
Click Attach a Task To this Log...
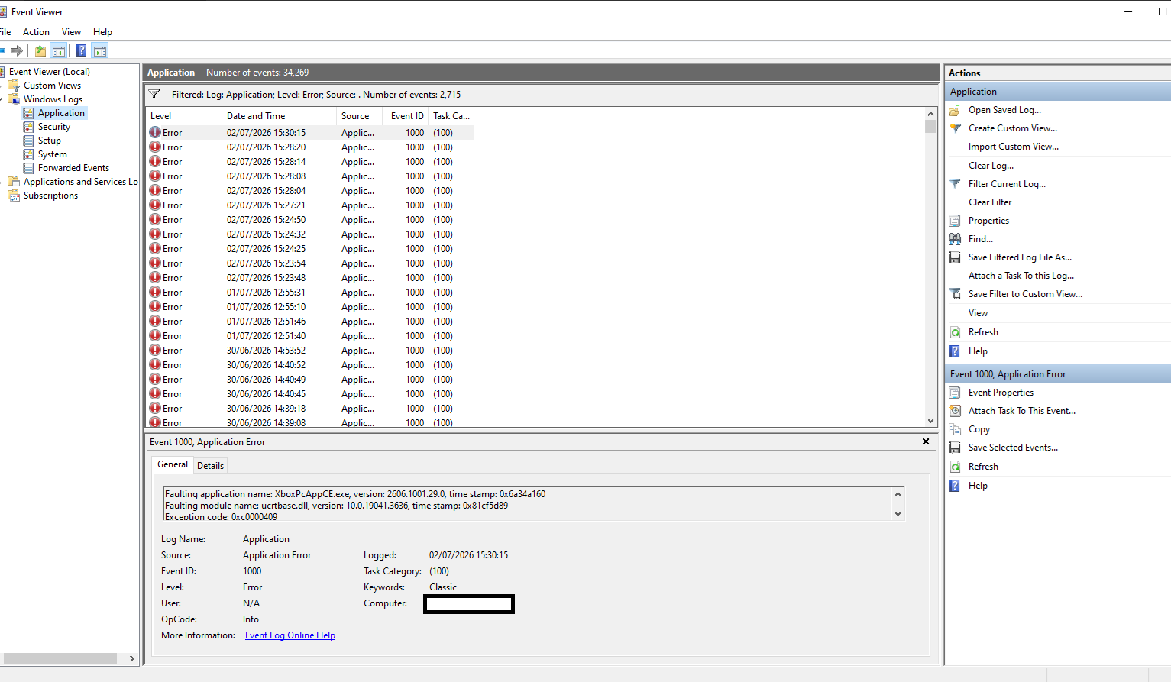1021,276
